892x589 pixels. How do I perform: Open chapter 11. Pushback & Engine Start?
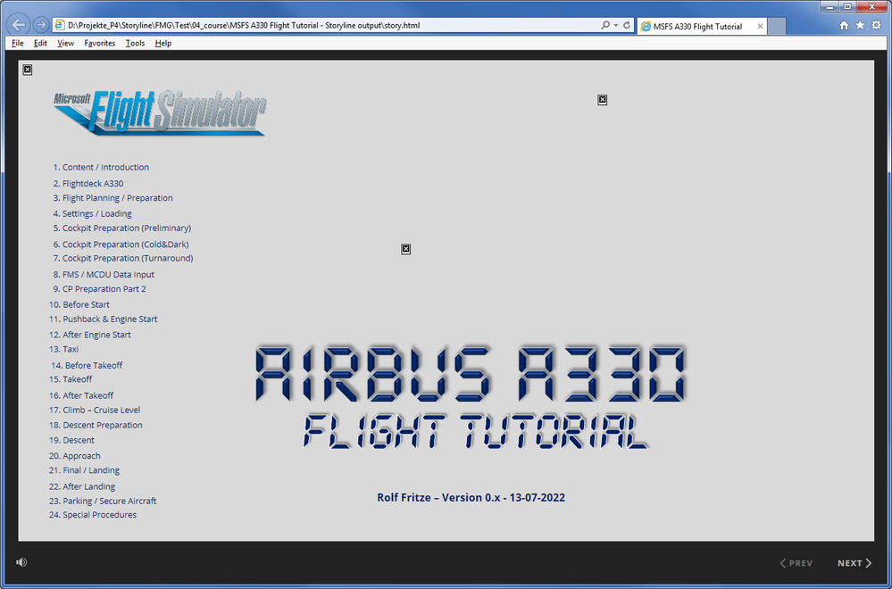pyautogui.click(x=103, y=319)
